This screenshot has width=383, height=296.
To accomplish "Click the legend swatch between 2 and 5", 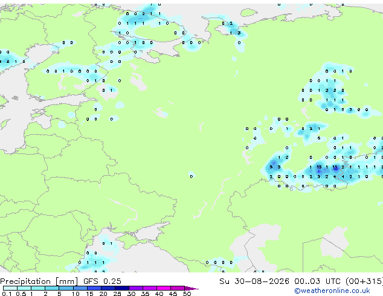I will (52, 288).
